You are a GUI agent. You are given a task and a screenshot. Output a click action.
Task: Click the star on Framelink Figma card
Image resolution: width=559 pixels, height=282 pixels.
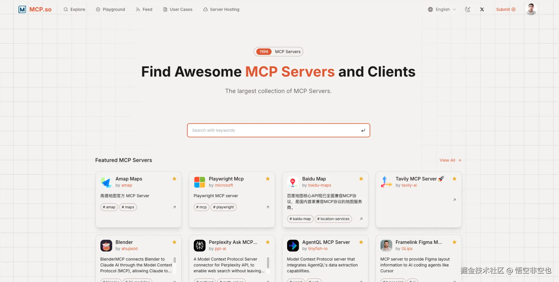coord(454,242)
